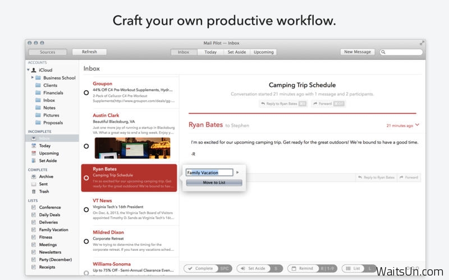Screen dimensions: 449x280
Task: Expand the 21 minutes ago message chevron
Action: pos(417,125)
